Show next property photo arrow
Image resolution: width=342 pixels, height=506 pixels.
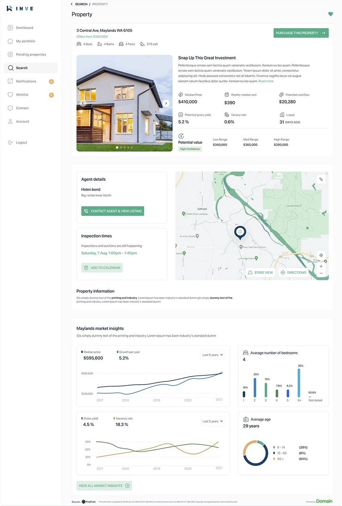click(x=166, y=103)
